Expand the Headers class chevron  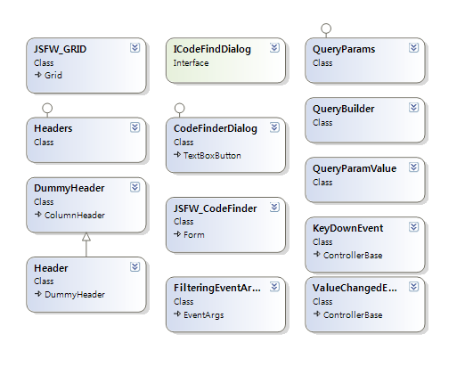coord(135,127)
